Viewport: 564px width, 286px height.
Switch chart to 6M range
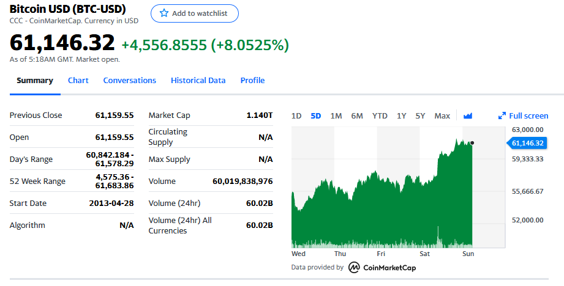point(357,116)
